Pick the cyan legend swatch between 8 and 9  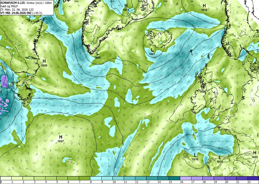tap(96, 178)
